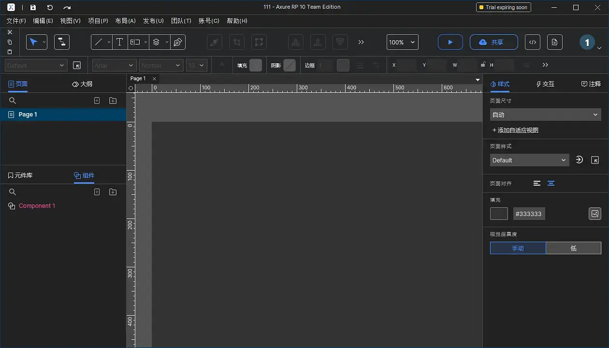Click the fill image import icon
Viewport: 609px width, 348px height.
[x=594, y=214]
